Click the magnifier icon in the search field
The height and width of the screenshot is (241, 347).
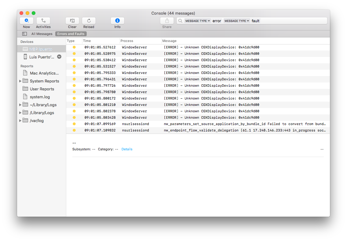[180, 21]
